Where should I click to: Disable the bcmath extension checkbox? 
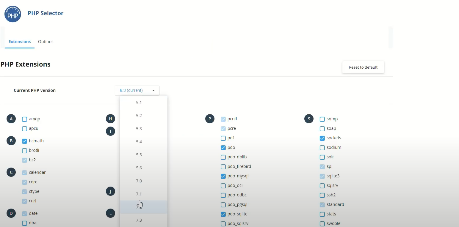pos(25,141)
